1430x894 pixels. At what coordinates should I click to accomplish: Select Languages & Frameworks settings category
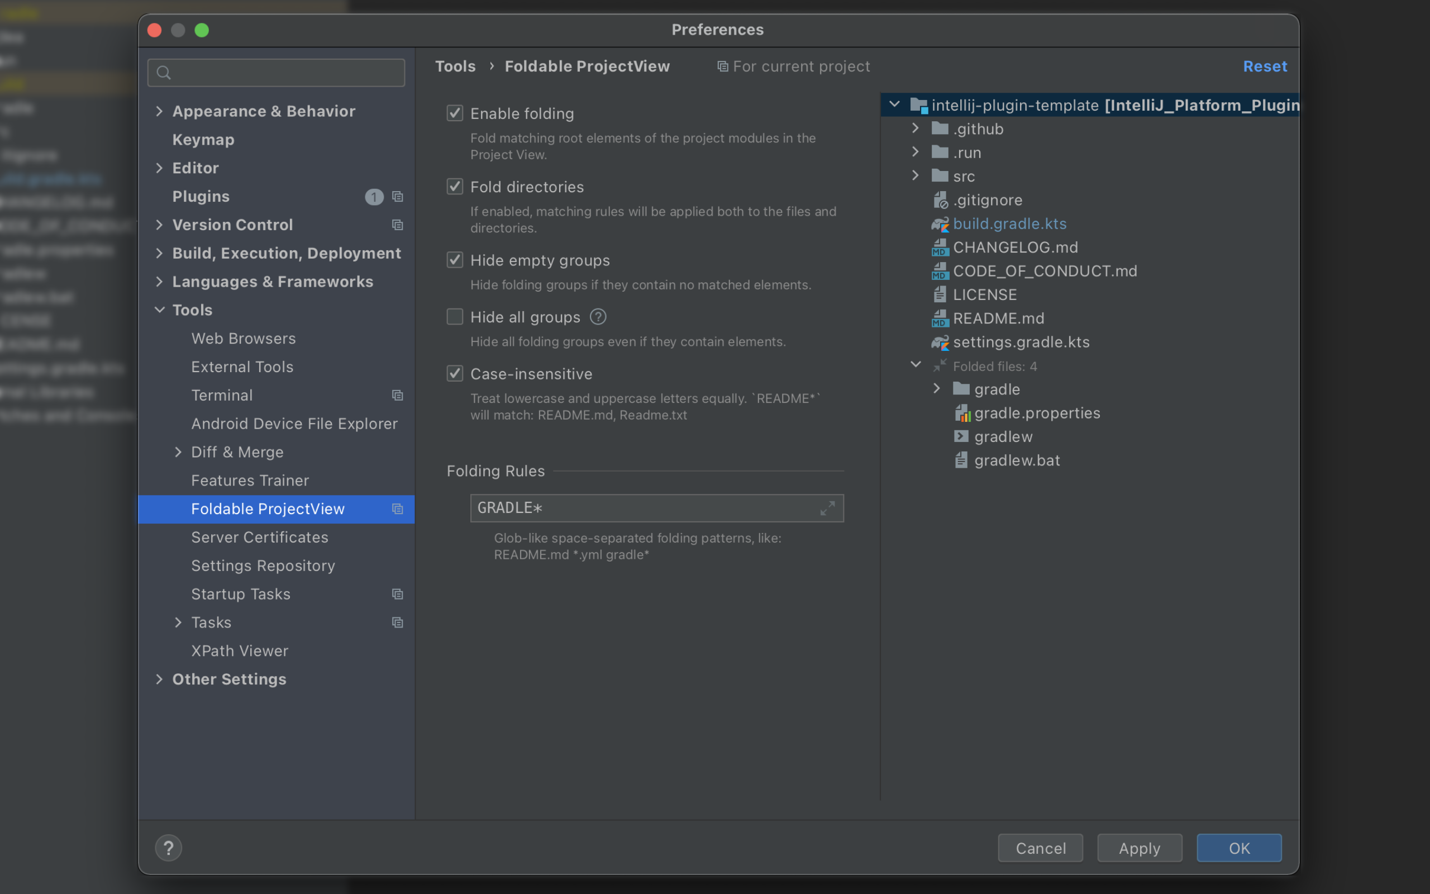272,280
